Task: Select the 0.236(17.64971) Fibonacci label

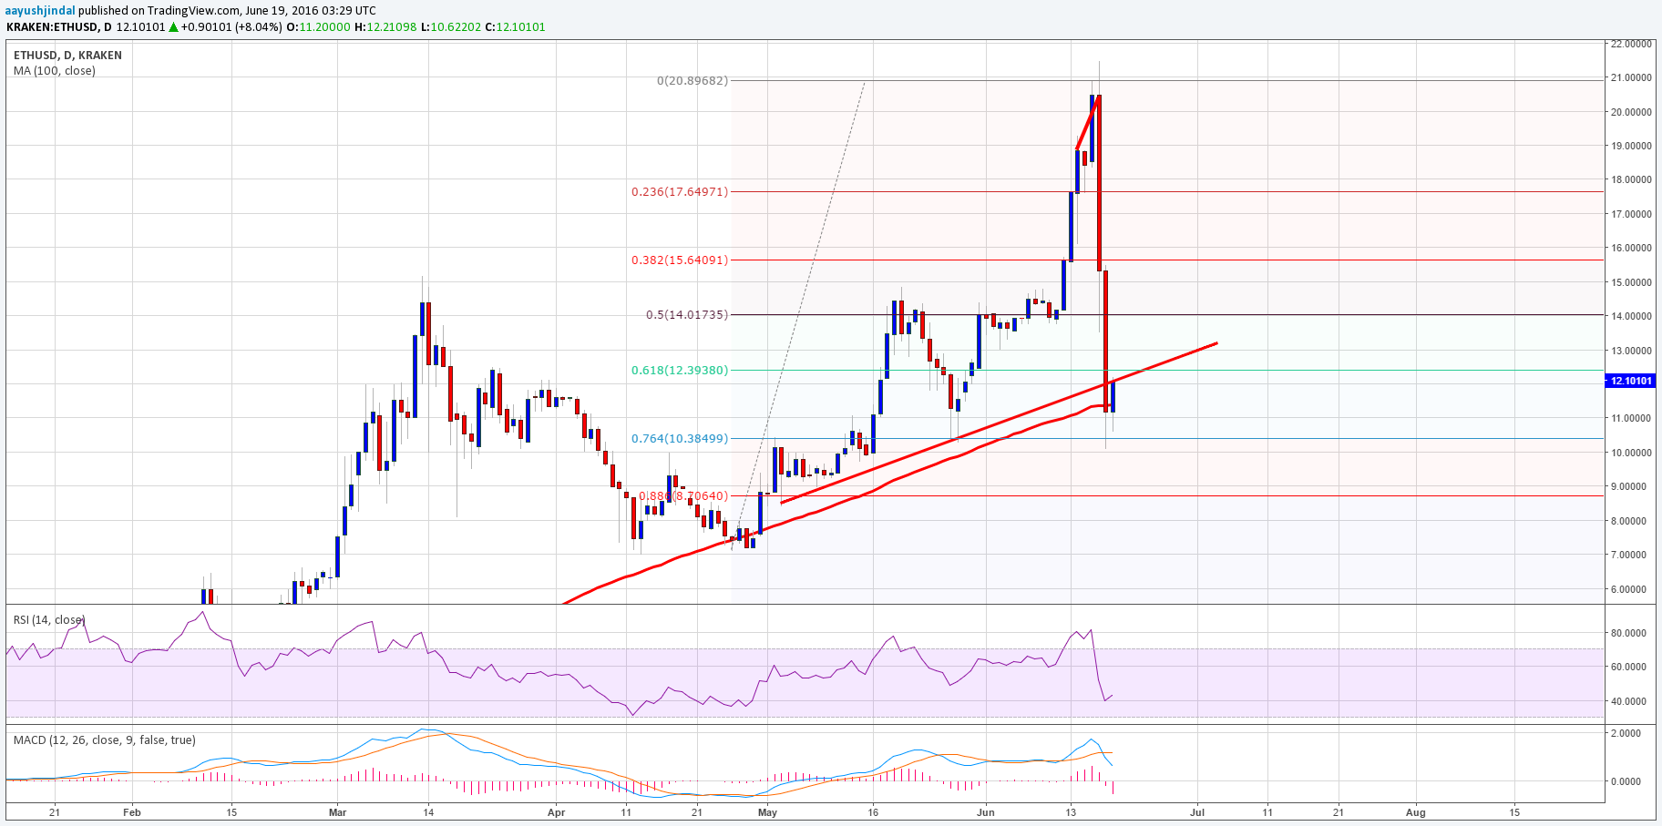Action: [x=680, y=192]
